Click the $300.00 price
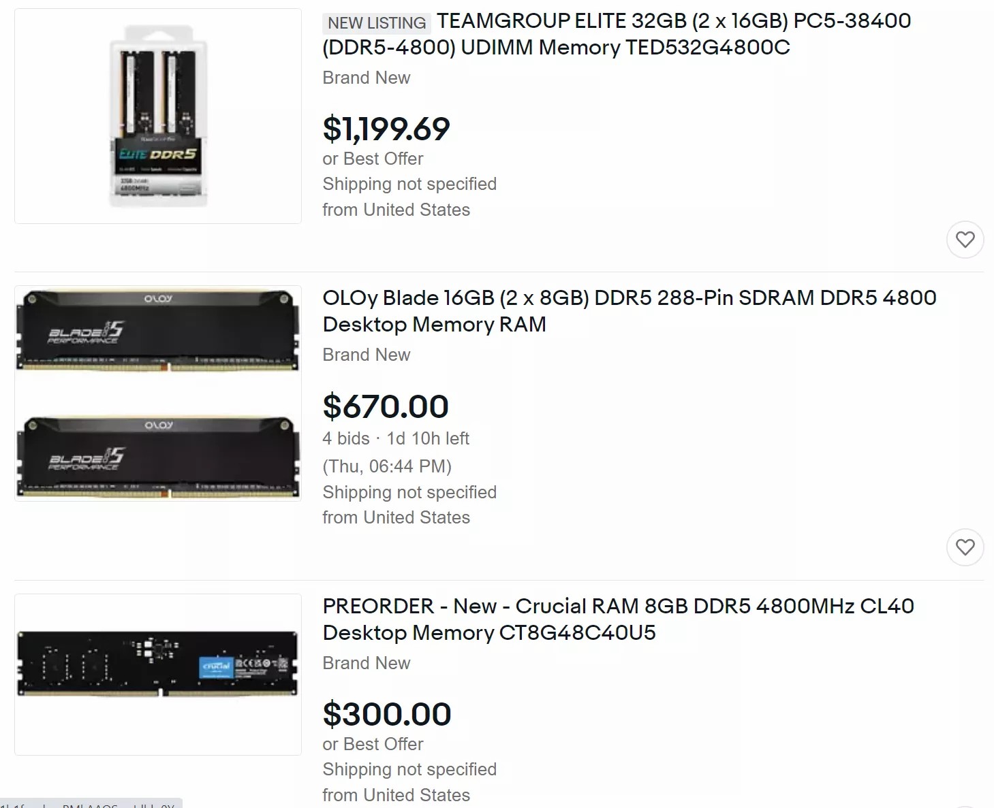 point(387,714)
